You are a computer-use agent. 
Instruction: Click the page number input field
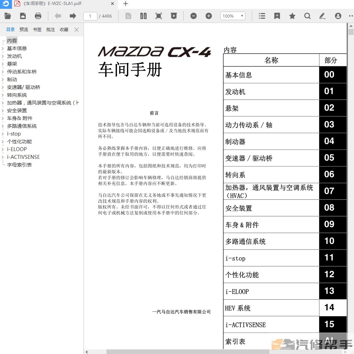[90, 16]
